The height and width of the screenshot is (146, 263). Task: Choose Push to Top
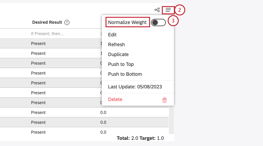(x=121, y=64)
